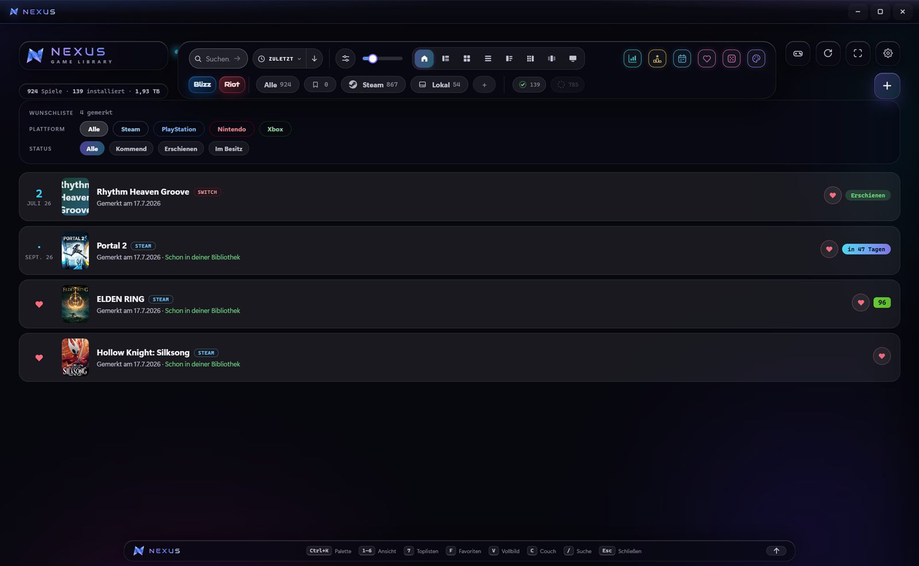Click the 'in 47 Tagen' badge
This screenshot has height=566, width=919.
866,249
